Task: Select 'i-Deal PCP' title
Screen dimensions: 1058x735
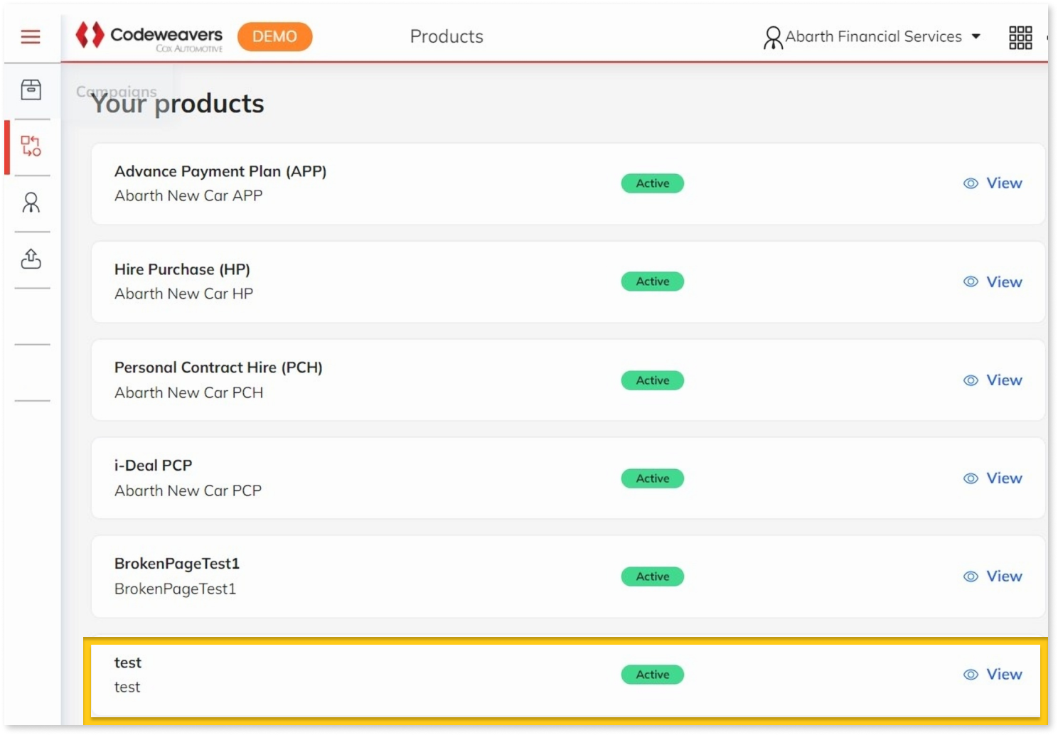Action: tap(154, 466)
